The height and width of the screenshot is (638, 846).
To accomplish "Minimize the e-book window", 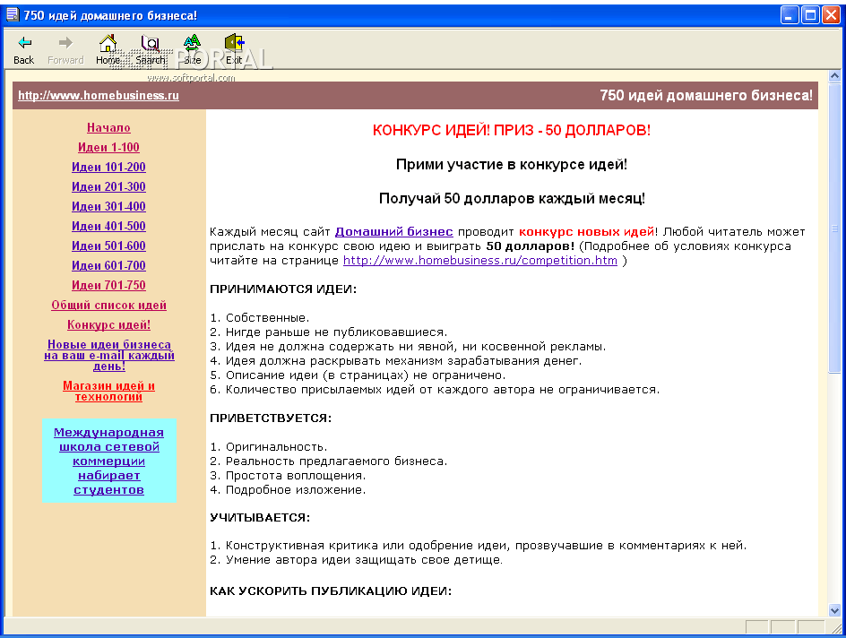I will (790, 15).
